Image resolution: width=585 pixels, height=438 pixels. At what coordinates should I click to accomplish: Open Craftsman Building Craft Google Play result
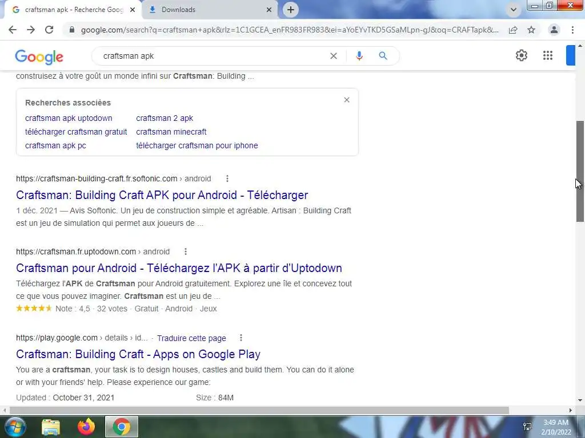pos(138,354)
